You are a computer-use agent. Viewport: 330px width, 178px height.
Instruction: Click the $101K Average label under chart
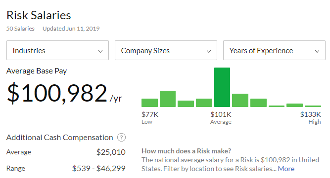click(x=221, y=118)
